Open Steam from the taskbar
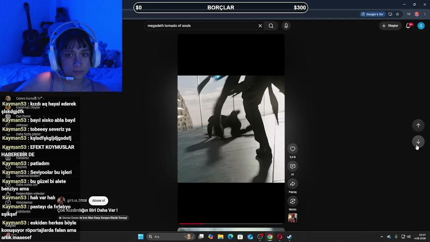 pos(289,237)
